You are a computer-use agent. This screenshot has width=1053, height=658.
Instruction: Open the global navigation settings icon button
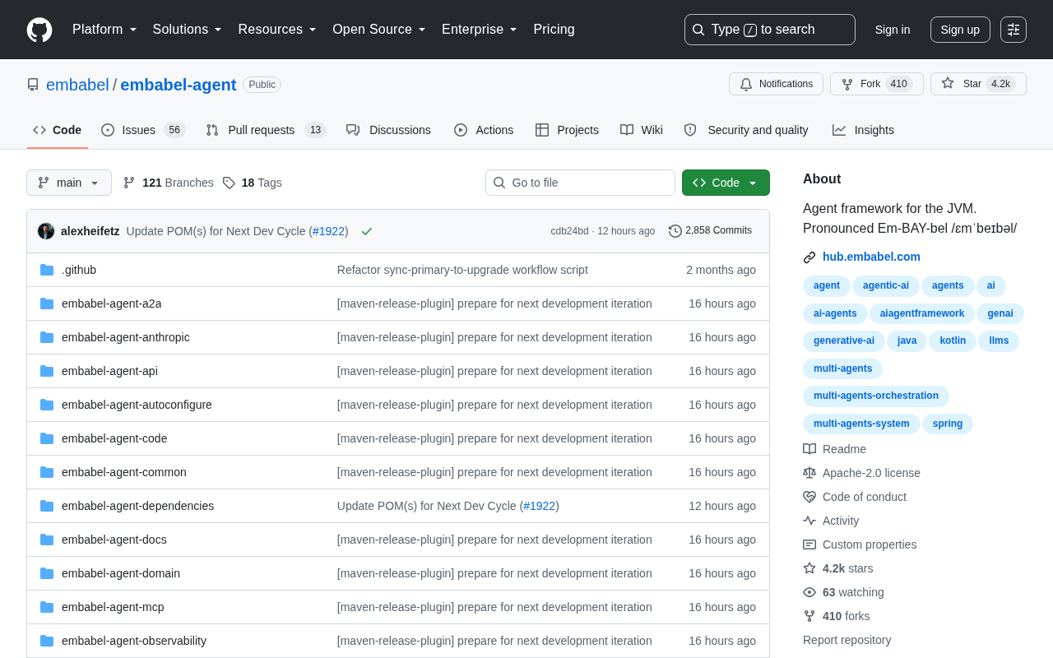[x=1014, y=30]
